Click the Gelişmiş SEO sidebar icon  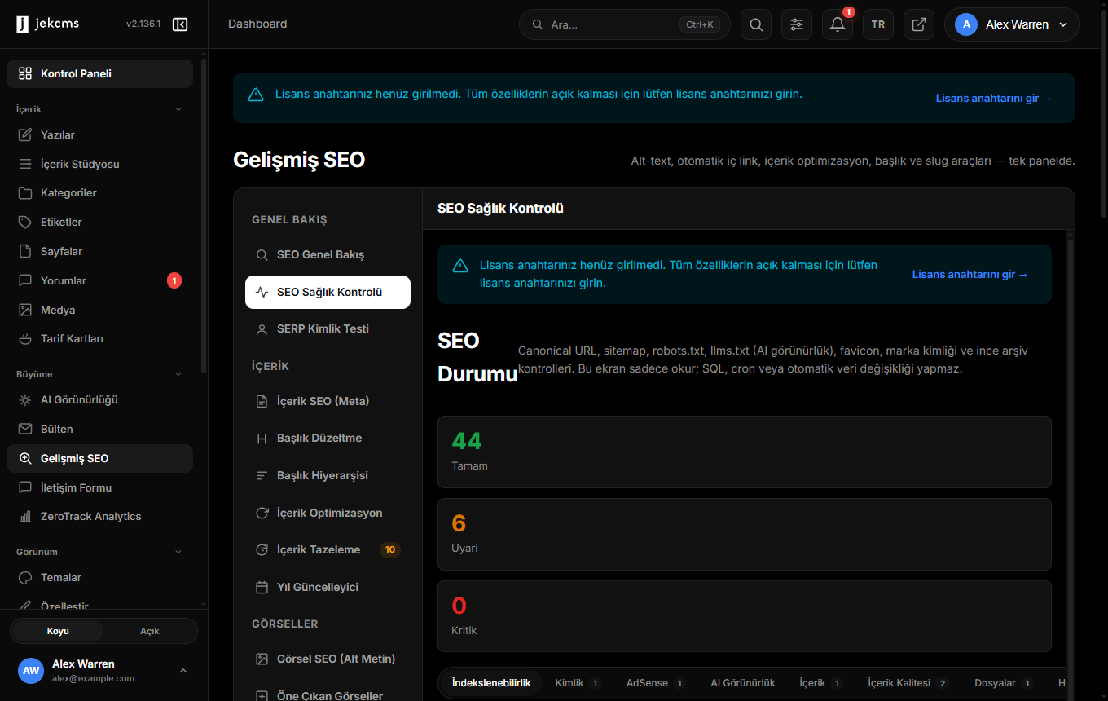click(25, 458)
